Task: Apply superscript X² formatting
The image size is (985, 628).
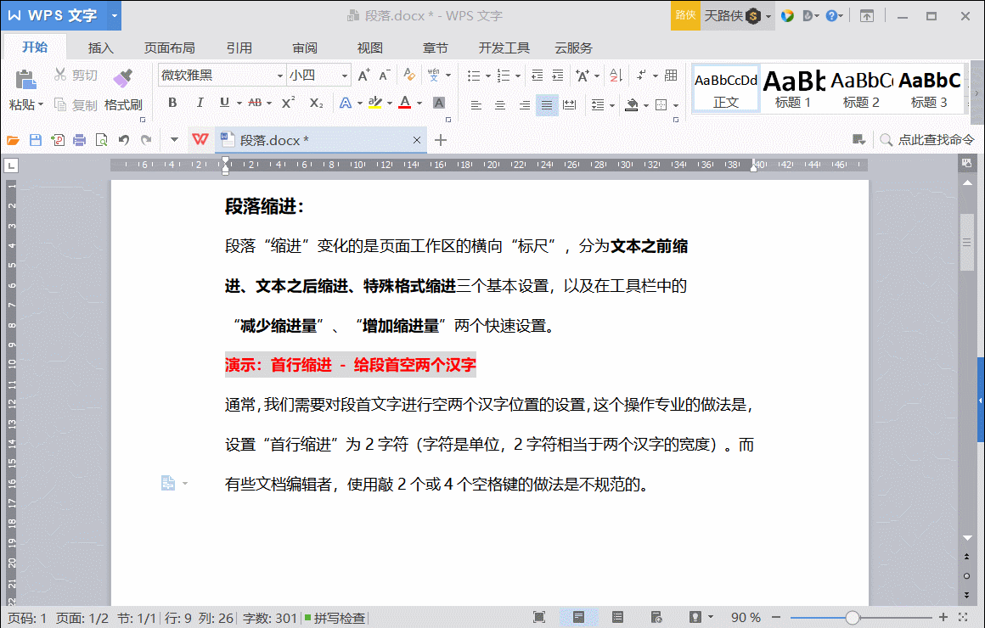Action: tap(289, 103)
